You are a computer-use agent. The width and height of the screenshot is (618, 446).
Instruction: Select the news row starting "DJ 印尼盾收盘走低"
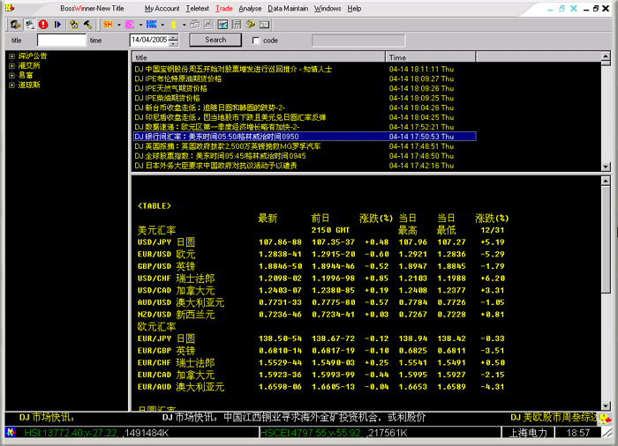pyautogui.click(x=304, y=117)
